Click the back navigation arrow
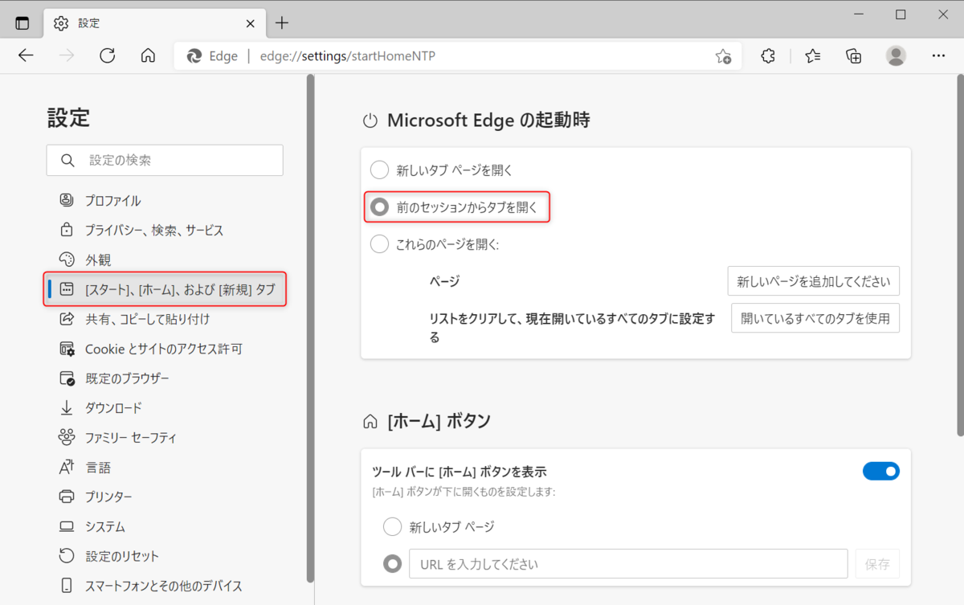964x605 pixels. pos(26,55)
